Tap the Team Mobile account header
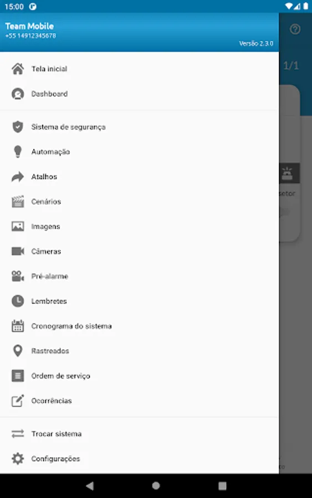The image size is (312, 498). tap(139, 33)
